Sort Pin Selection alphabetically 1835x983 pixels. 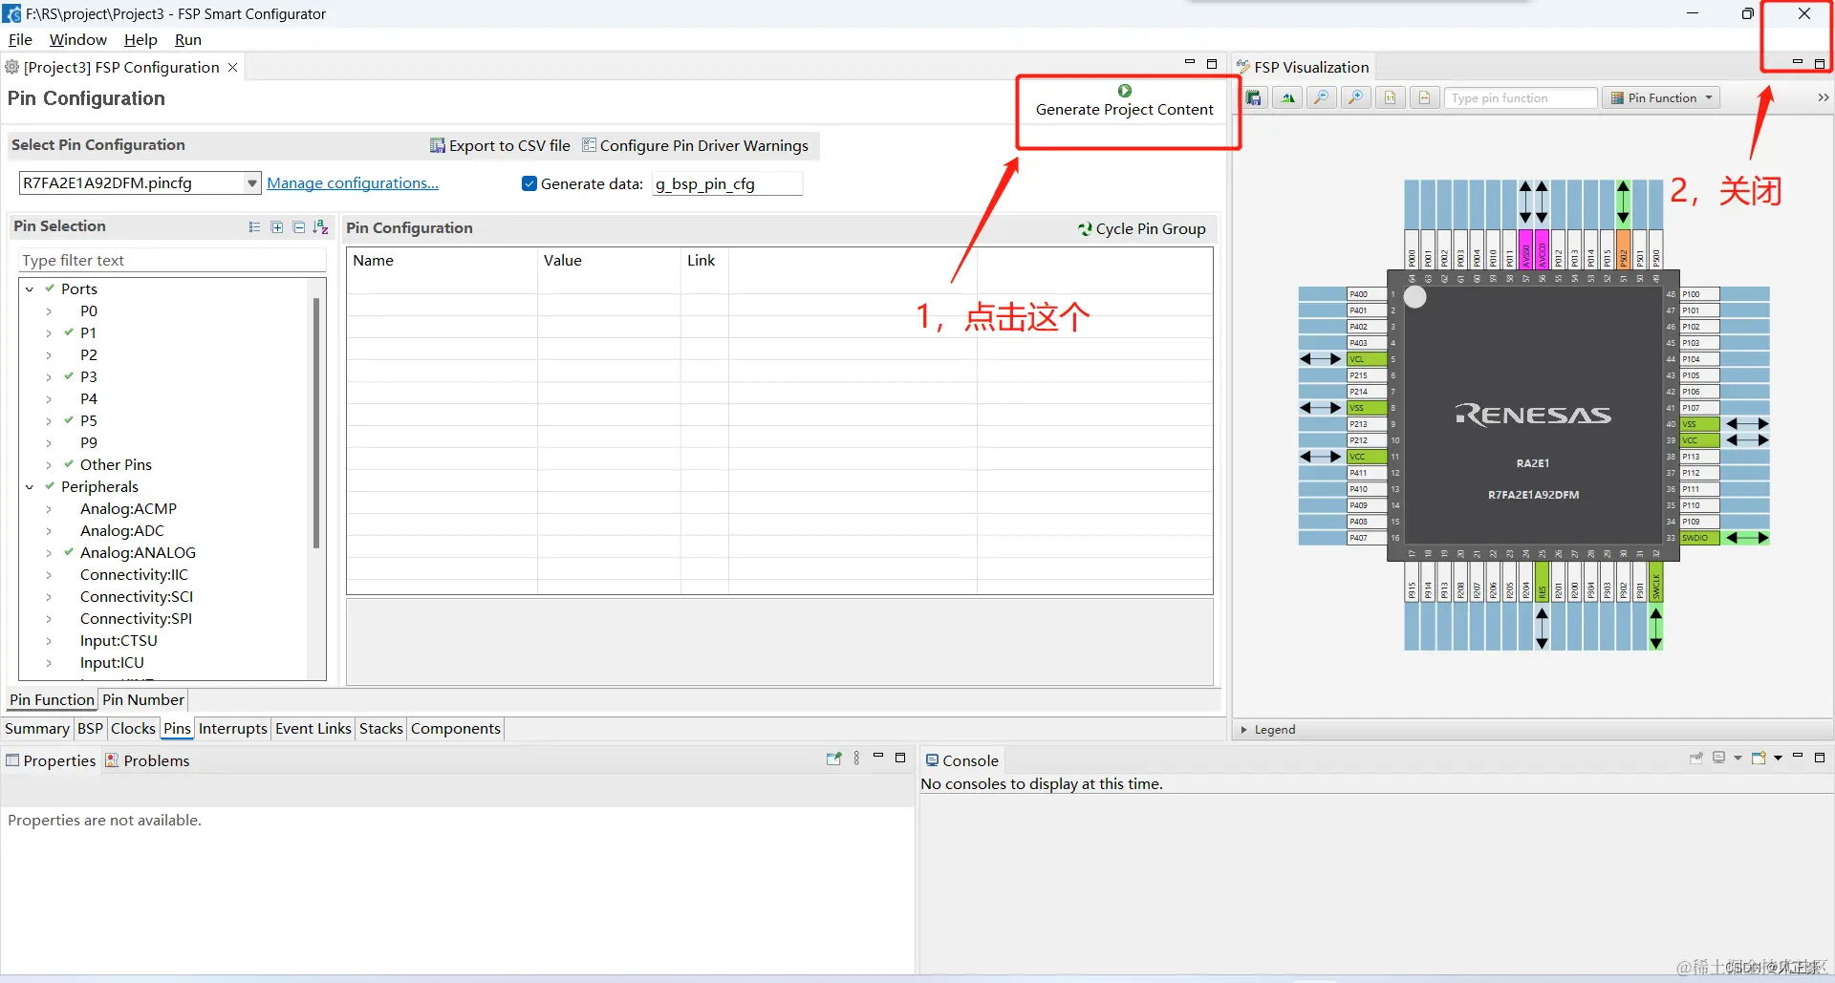click(x=321, y=227)
